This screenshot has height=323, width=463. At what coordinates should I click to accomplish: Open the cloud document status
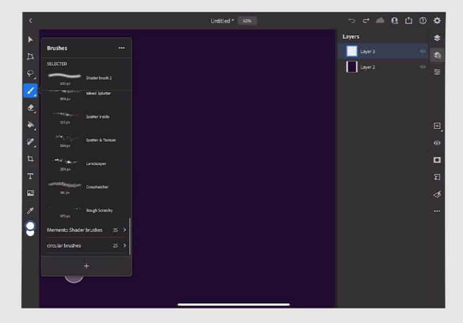pyautogui.click(x=380, y=20)
